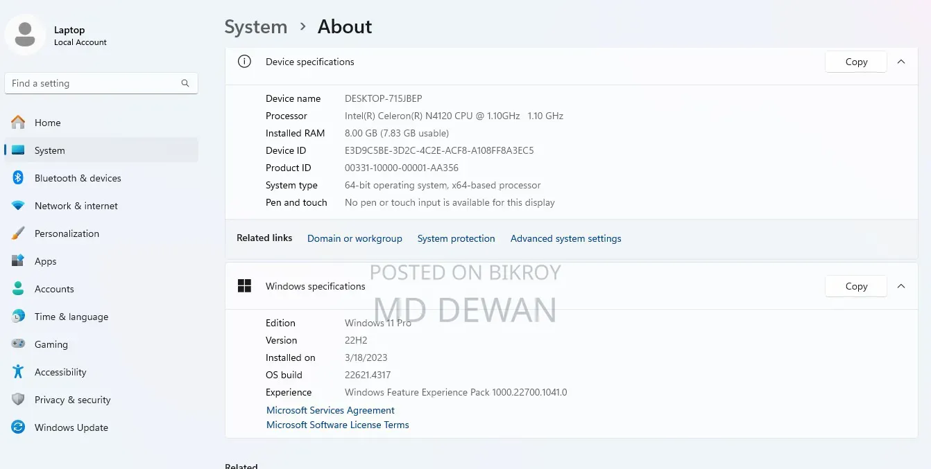Viewport: 931px width, 469px height.
Task: Go to Time & language settings
Action: pos(101,317)
